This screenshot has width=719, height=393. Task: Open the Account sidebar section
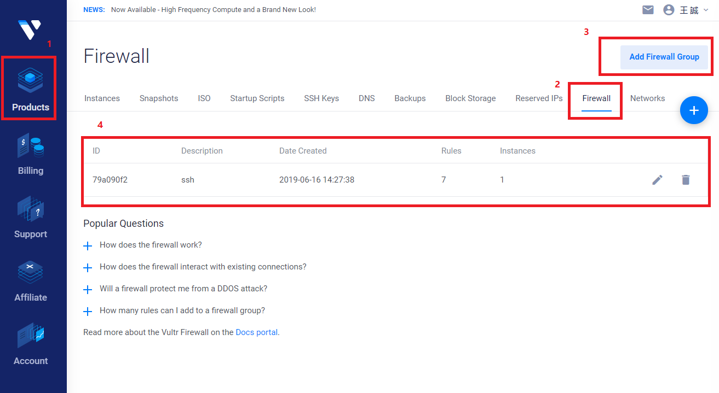(x=31, y=344)
